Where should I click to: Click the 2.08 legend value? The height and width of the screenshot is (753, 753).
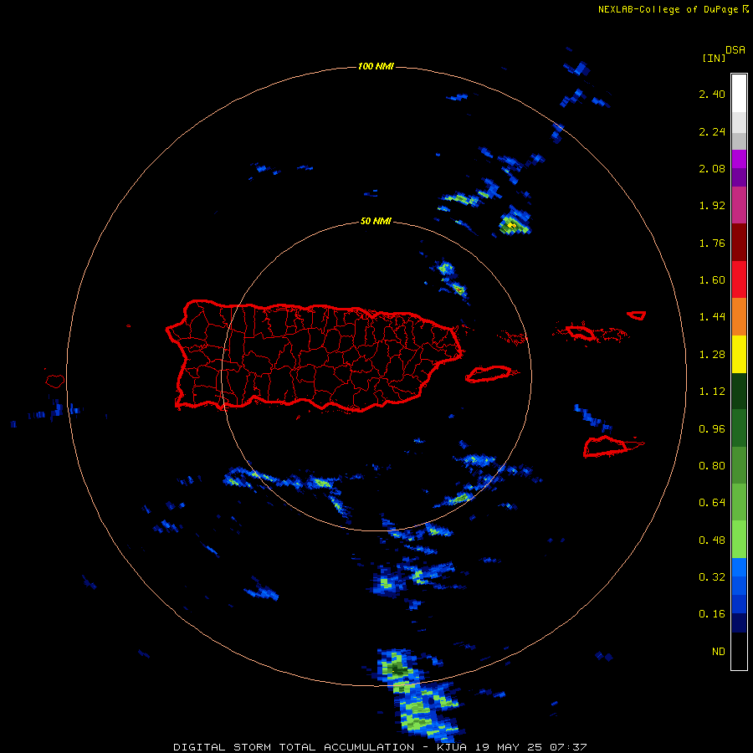pos(712,168)
